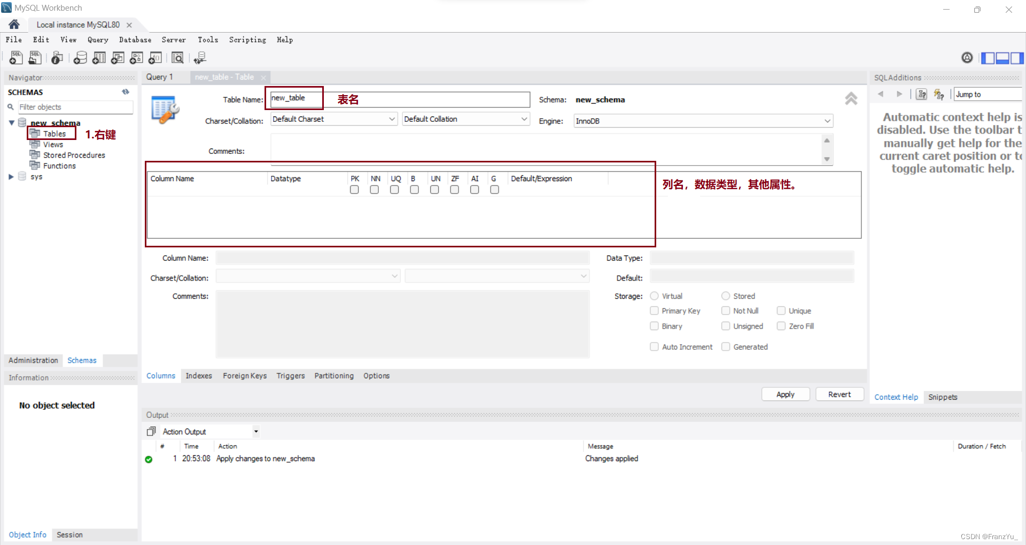
Task: Enable the Primary Key checkbox
Action: [x=654, y=310]
